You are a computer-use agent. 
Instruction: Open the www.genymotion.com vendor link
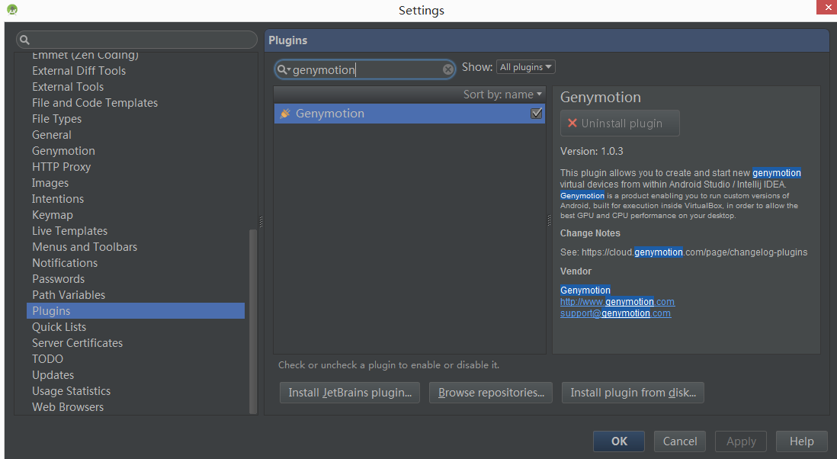point(617,302)
